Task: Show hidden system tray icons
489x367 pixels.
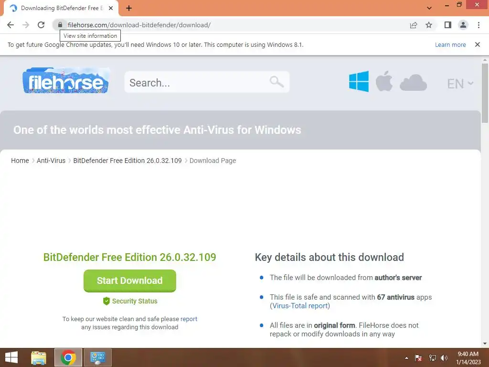Action: coord(406,358)
